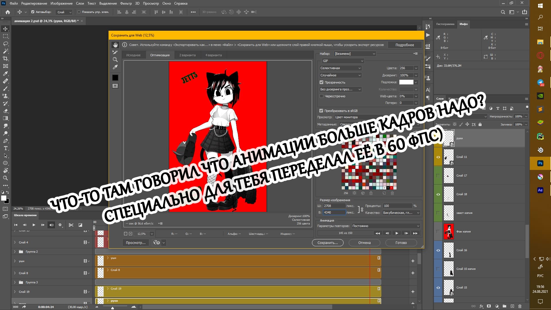Viewport: 551px width, 310px height.
Task: Click the Готово button
Action: [401, 243]
